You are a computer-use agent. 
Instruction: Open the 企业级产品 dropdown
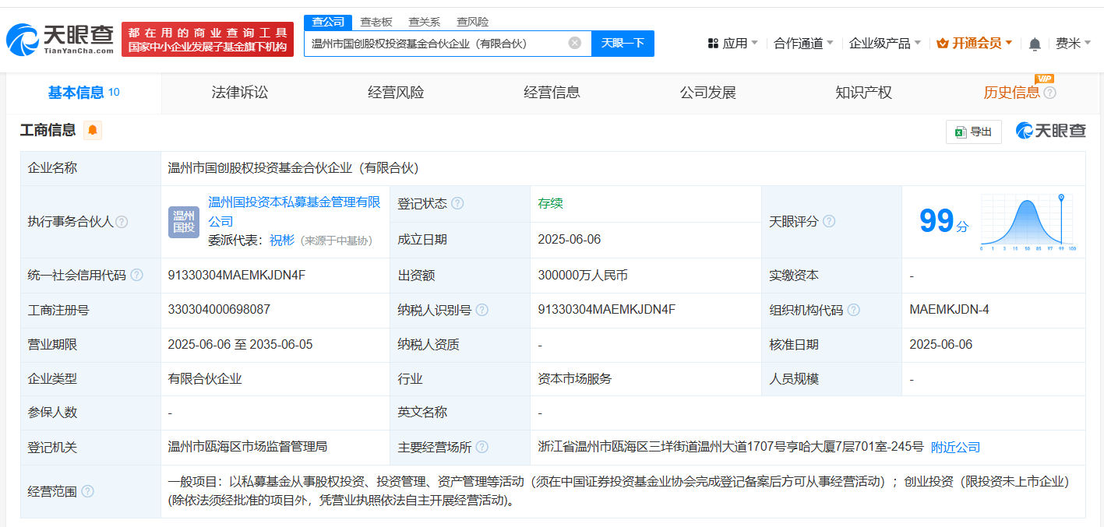884,44
